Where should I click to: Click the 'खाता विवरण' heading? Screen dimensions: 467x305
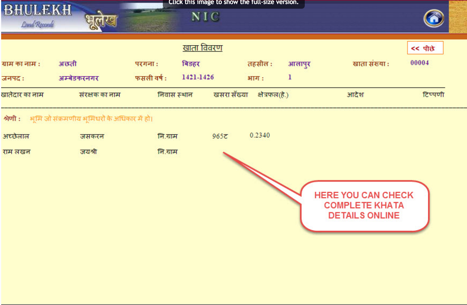[x=203, y=48]
